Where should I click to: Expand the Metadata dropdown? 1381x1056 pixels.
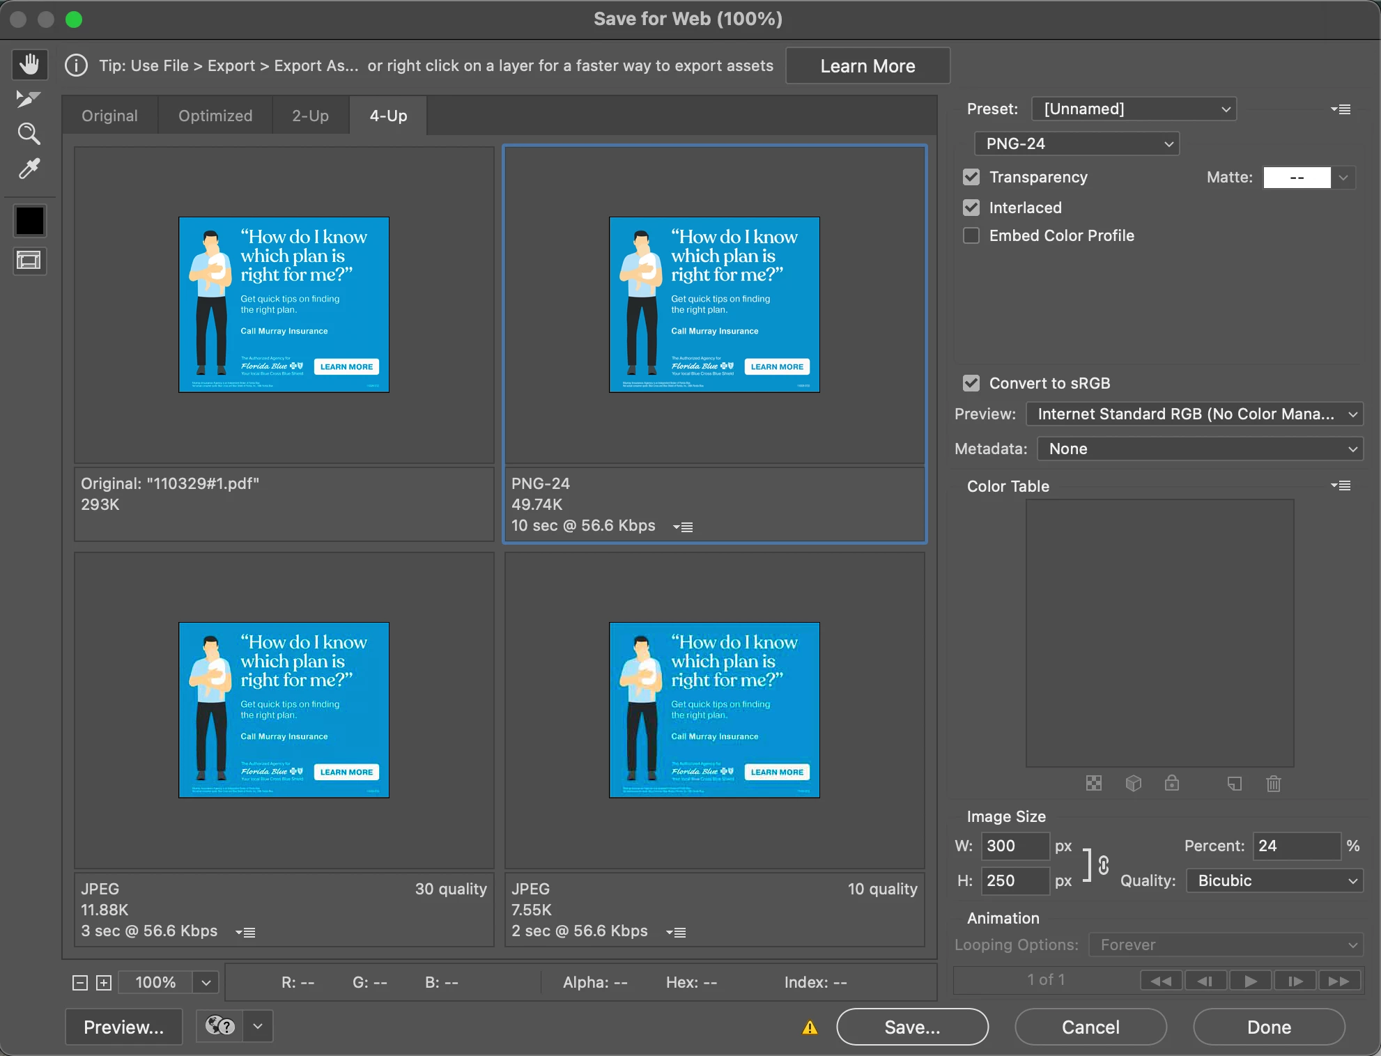[1200, 449]
